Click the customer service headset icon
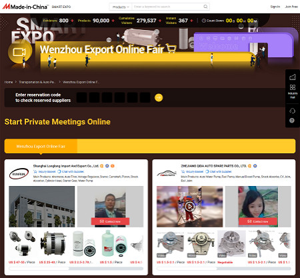300x278 pixels. (x=292, y=111)
